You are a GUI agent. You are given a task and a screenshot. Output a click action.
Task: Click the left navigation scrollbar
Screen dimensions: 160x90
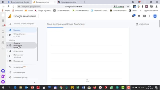coord(37,44)
